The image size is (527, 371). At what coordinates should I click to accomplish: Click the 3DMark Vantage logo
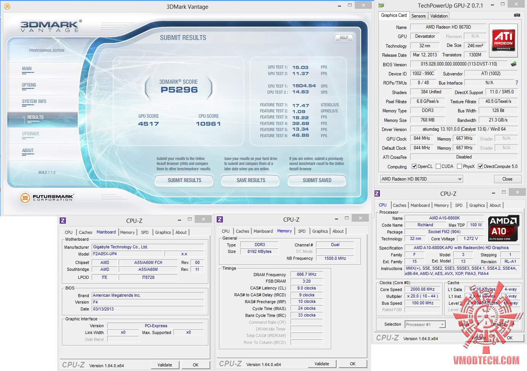51,26
